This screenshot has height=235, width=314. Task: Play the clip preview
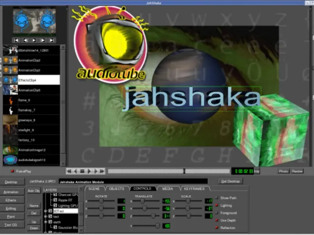pos(34,40)
